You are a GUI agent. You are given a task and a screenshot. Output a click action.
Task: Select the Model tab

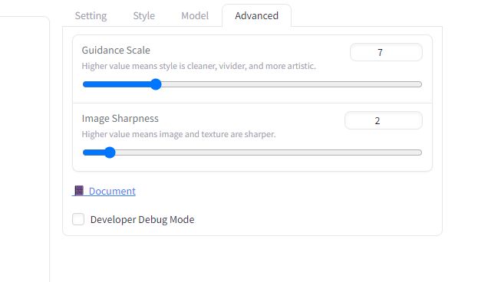(x=195, y=15)
